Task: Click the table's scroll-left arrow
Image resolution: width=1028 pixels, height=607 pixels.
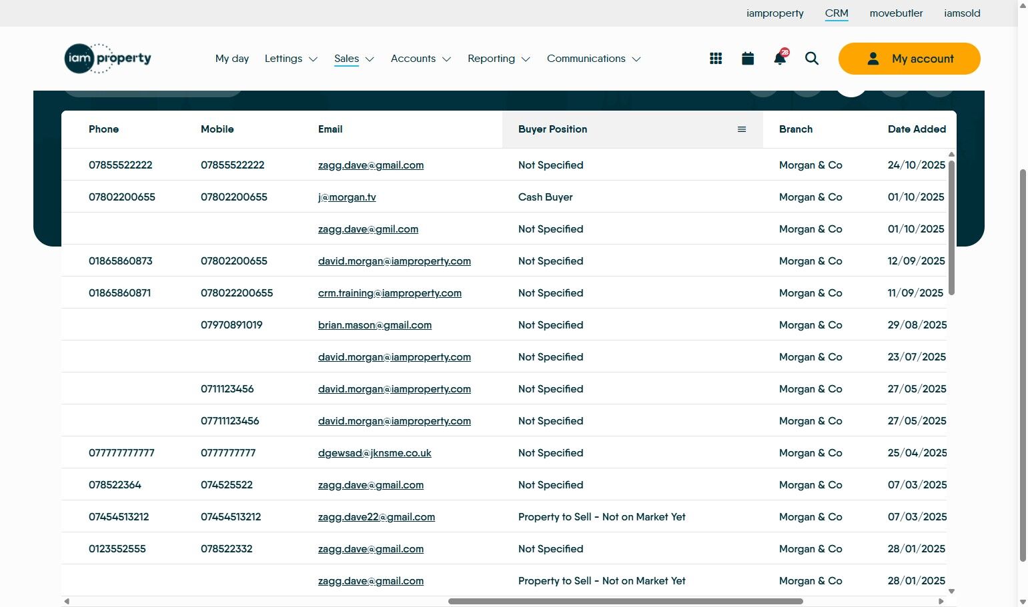Action: [67, 601]
